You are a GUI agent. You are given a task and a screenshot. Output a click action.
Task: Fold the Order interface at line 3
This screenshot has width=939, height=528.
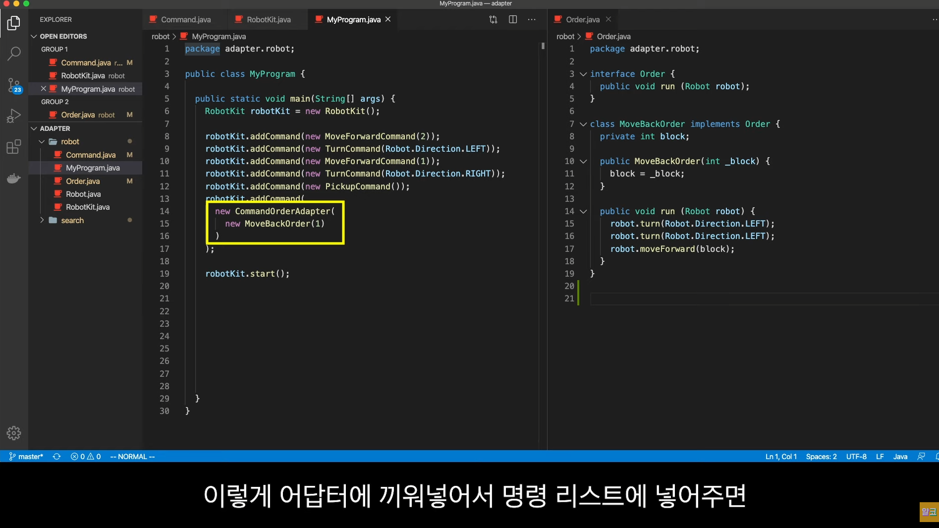(583, 74)
